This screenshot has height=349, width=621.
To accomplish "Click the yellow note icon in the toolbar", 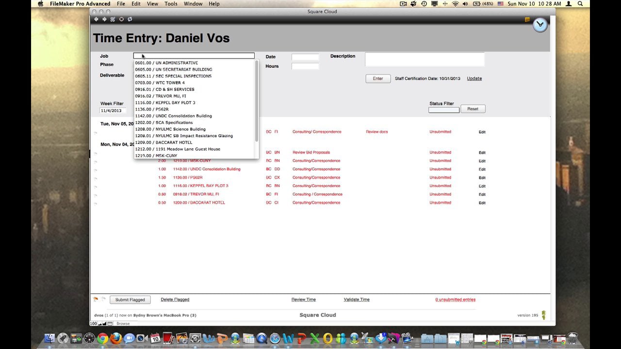I will click(x=527, y=20).
